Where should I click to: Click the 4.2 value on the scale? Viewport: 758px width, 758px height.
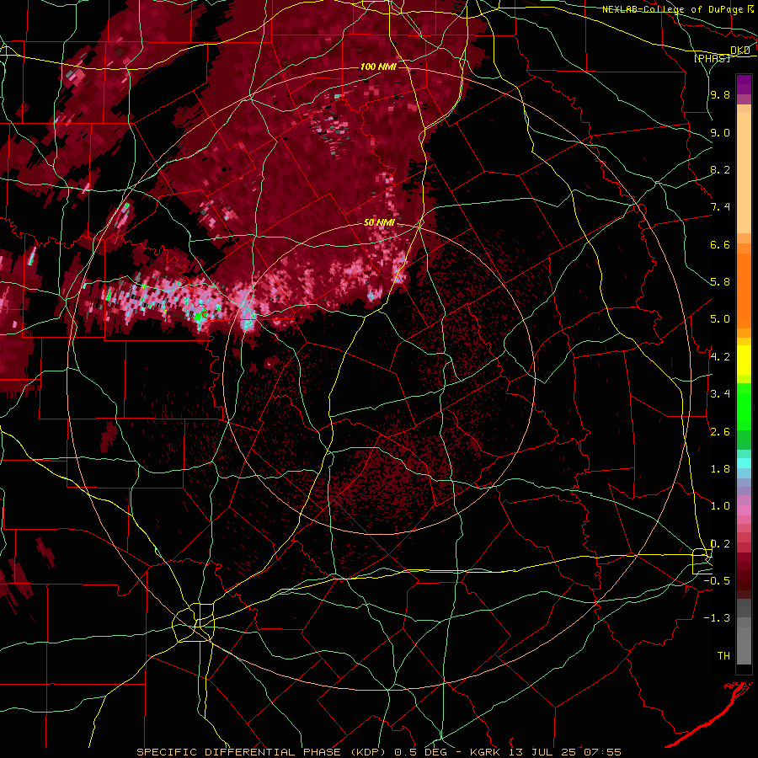tap(720, 357)
